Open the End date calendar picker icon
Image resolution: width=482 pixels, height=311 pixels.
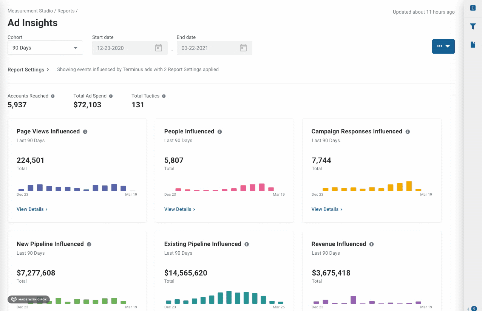(243, 48)
